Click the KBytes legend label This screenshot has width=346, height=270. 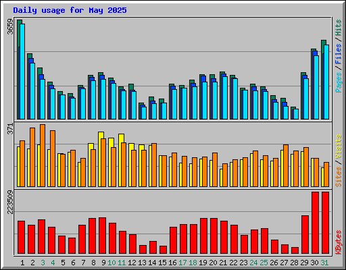(x=339, y=242)
